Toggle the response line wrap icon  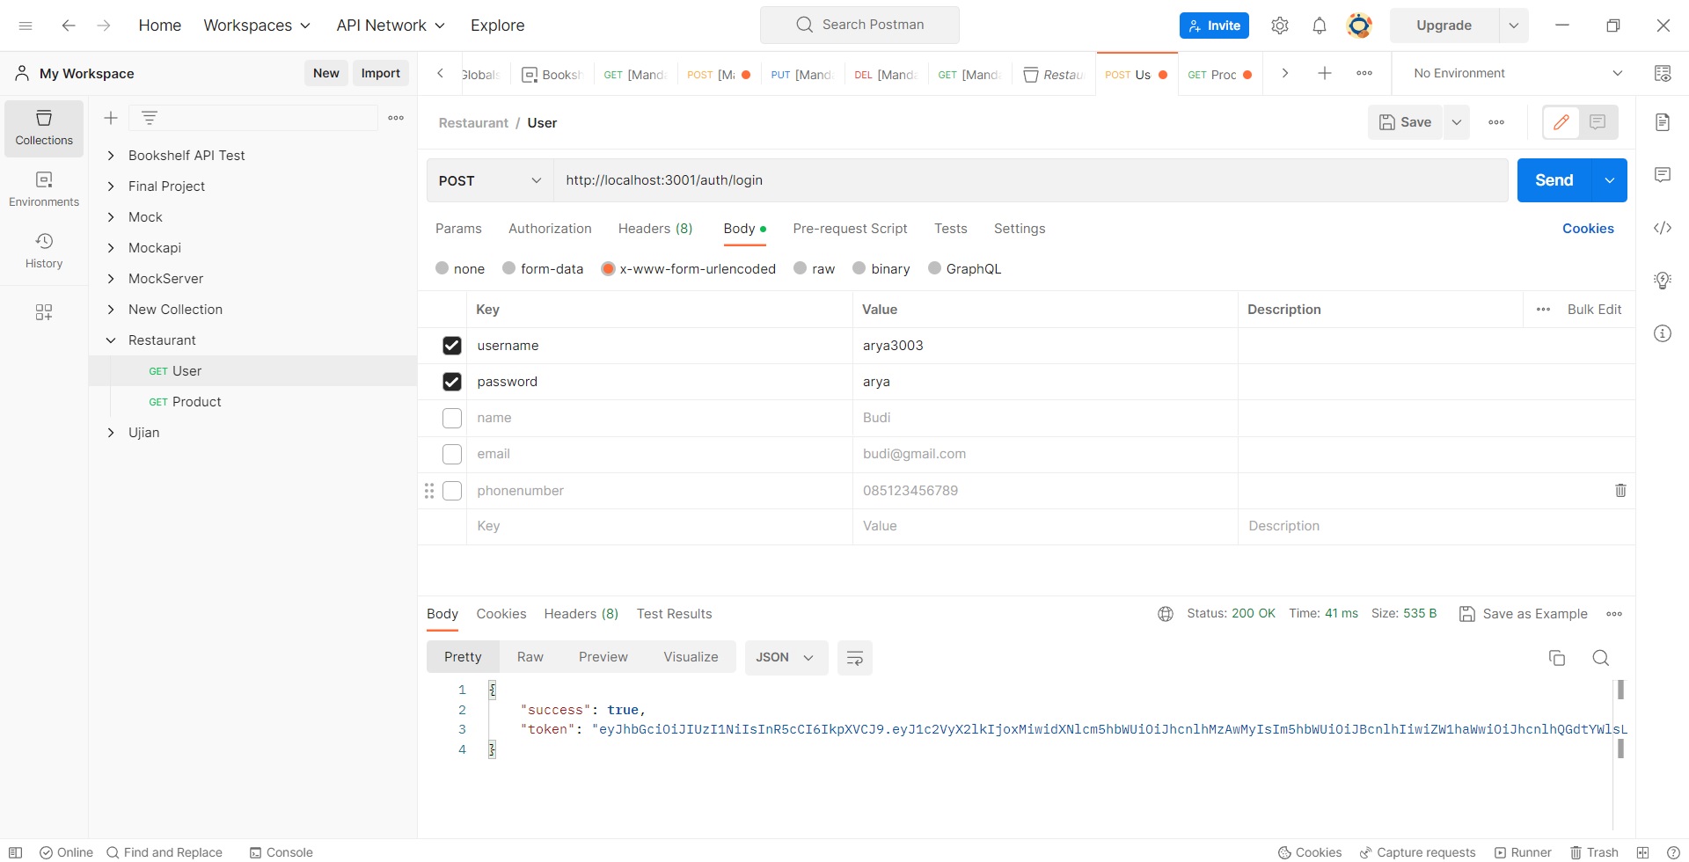point(854,658)
